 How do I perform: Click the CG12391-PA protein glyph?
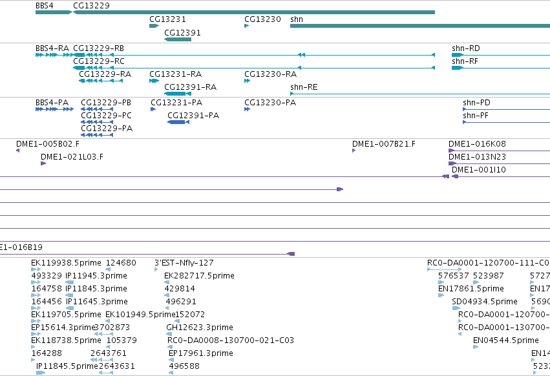click(x=178, y=122)
